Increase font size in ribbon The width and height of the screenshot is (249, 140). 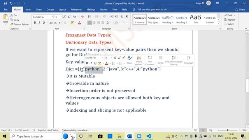[x=65, y=17]
